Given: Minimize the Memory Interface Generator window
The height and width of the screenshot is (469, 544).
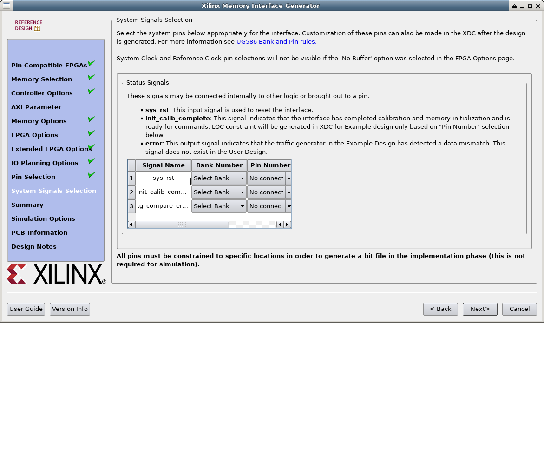Looking at the screenshot, I should pos(523,6).
